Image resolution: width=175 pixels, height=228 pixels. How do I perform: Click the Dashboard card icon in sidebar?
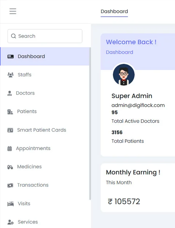11,56
